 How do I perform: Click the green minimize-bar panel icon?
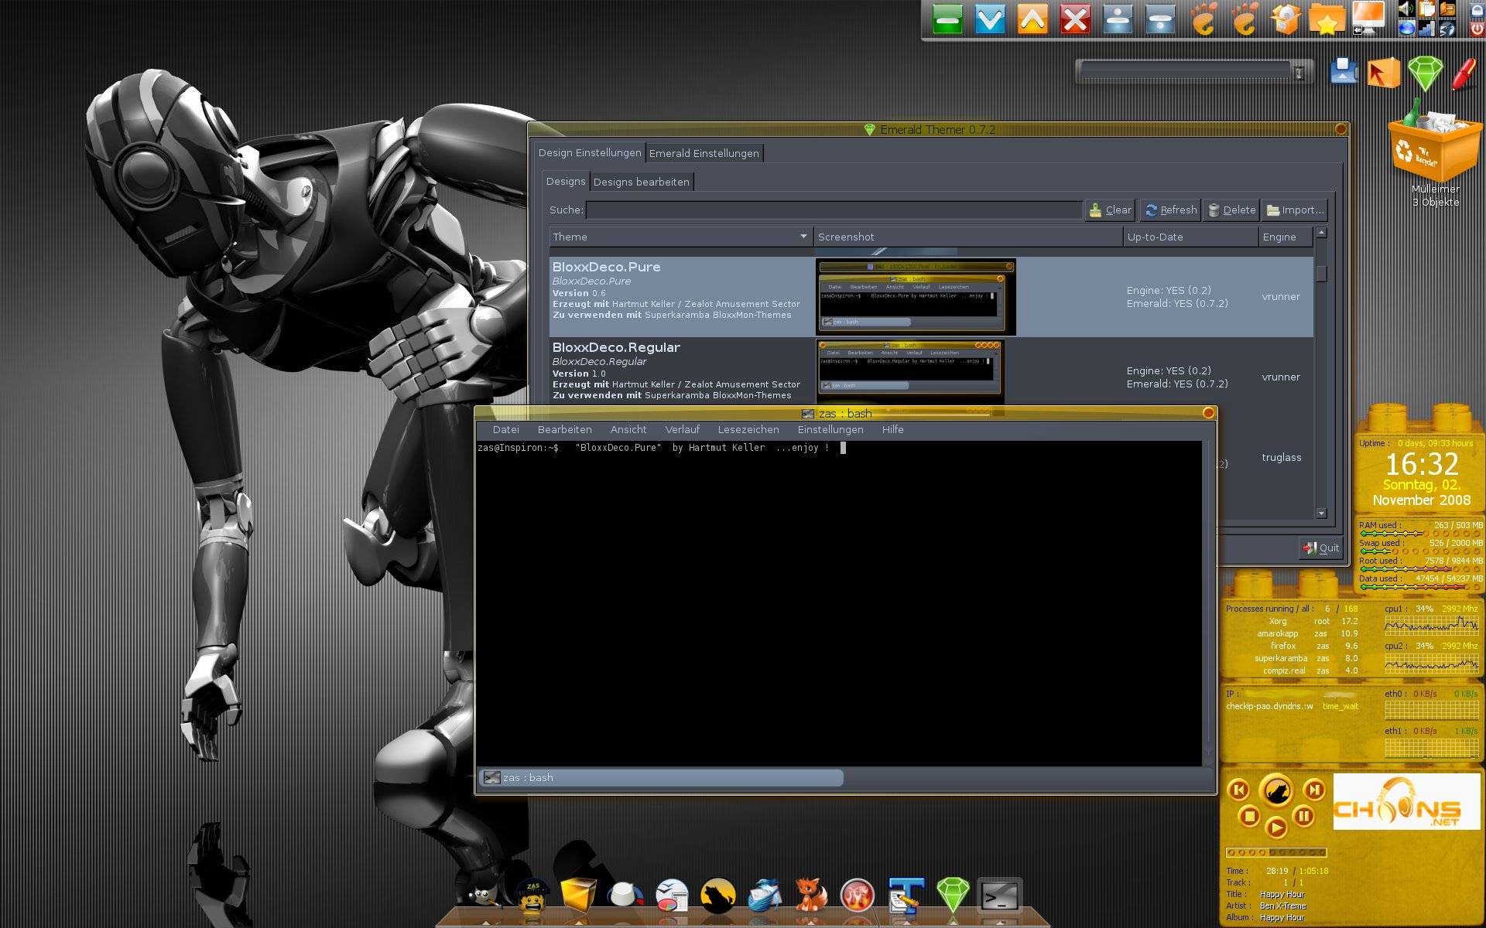[947, 19]
